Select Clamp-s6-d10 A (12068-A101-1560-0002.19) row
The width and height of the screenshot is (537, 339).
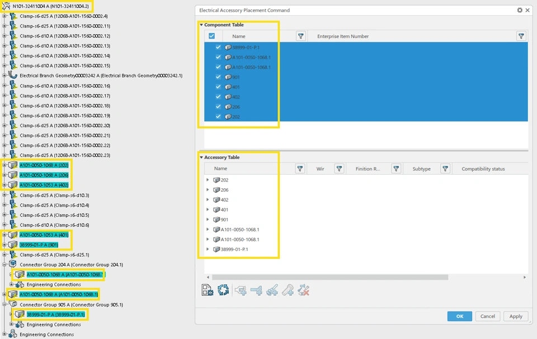pyautogui.click(x=65, y=115)
